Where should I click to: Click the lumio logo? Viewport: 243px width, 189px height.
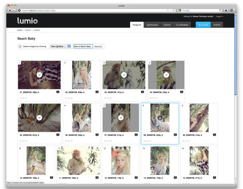(28, 21)
